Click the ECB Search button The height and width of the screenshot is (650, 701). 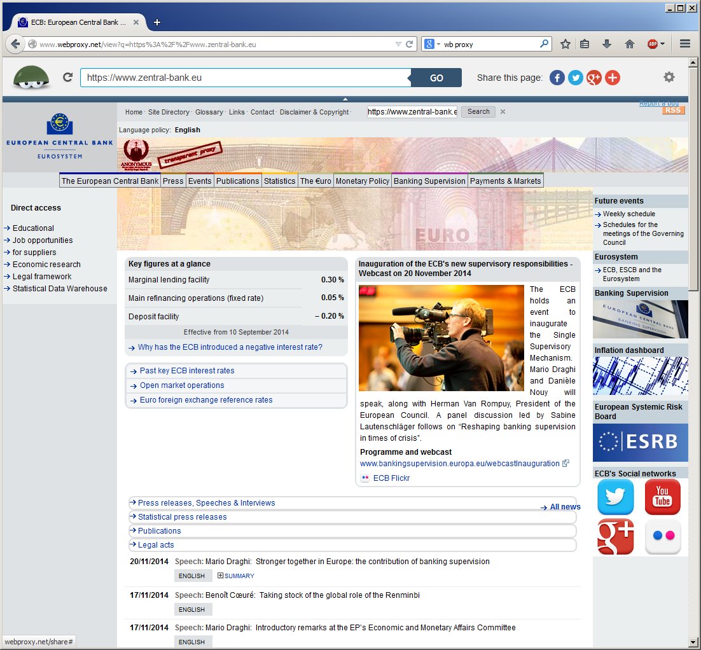coord(478,112)
